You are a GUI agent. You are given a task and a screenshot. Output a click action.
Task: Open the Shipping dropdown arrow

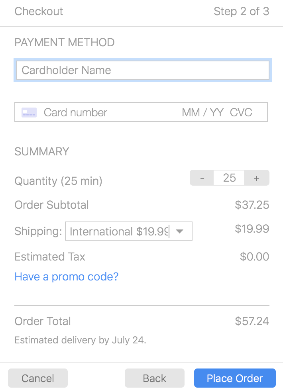[x=180, y=231]
